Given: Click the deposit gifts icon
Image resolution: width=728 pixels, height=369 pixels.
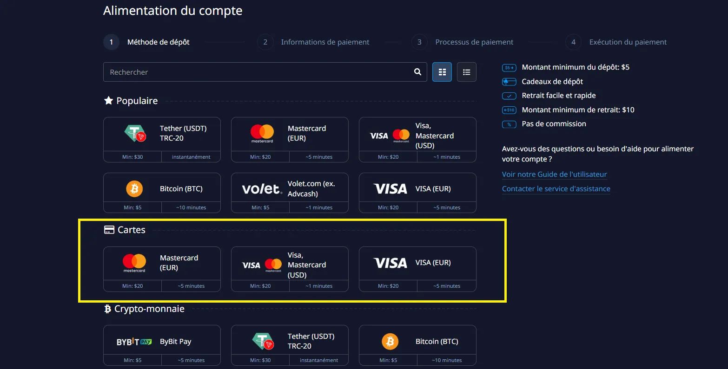Looking at the screenshot, I should coord(509,82).
